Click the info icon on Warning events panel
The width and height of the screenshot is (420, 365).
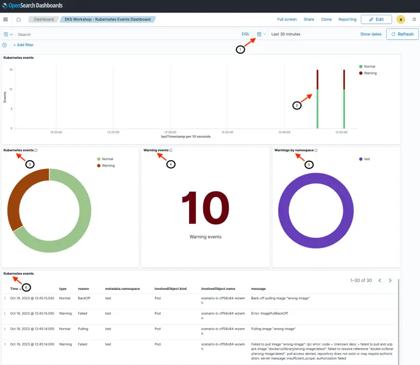pyautogui.click(x=170, y=150)
